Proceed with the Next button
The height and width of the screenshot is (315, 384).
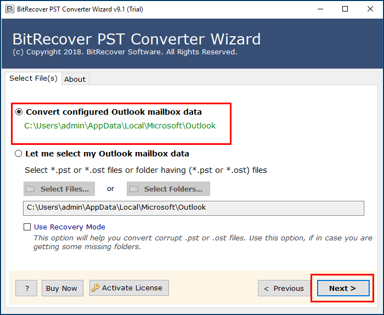coord(342,288)
